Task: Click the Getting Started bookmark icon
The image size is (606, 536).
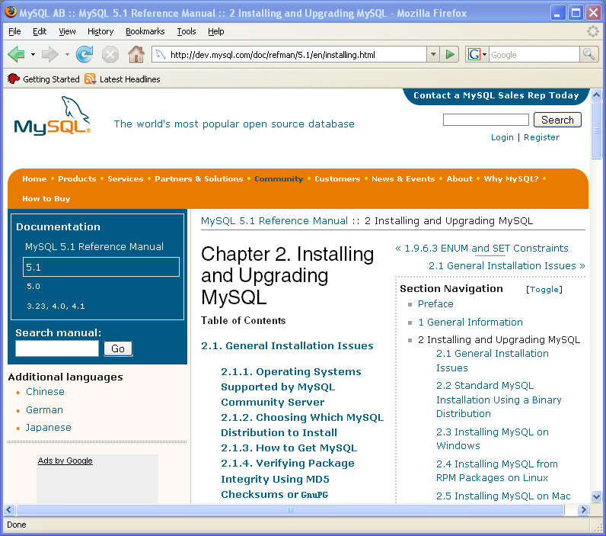Action: coord(14,79)
